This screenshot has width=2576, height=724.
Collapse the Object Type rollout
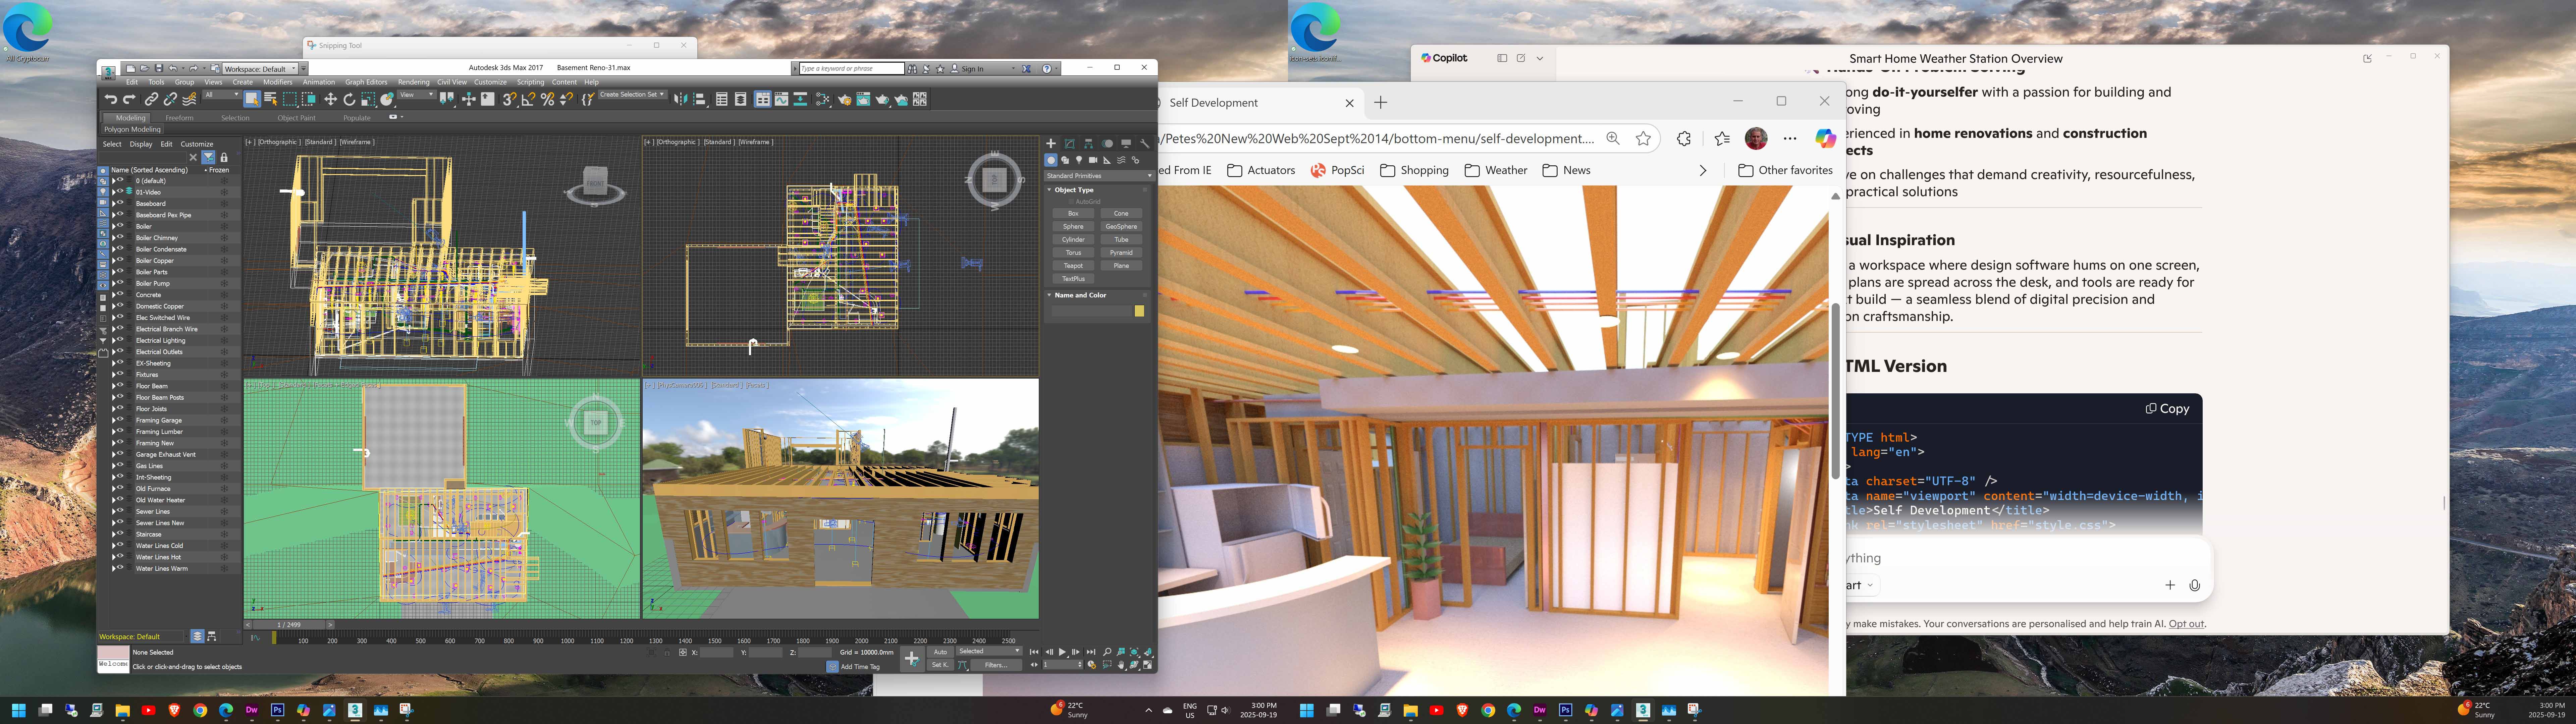[1049, 190]
